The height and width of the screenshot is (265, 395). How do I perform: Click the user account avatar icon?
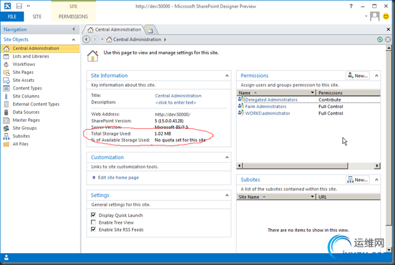(x=375, y=16)
